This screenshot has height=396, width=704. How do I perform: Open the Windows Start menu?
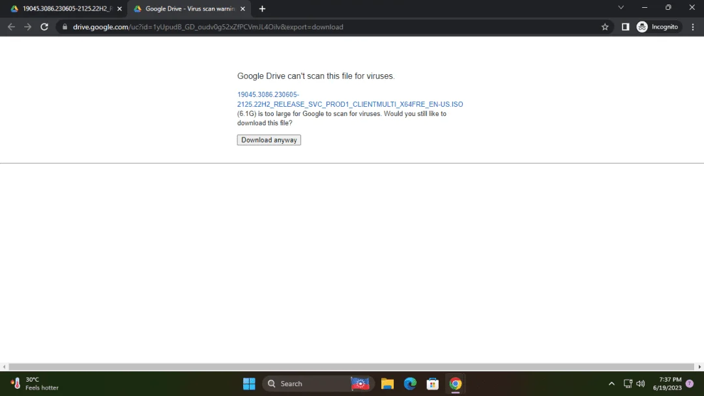click(249, 384)
